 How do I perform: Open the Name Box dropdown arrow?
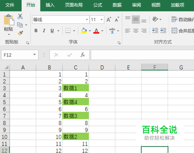click(x=35, y=55)
